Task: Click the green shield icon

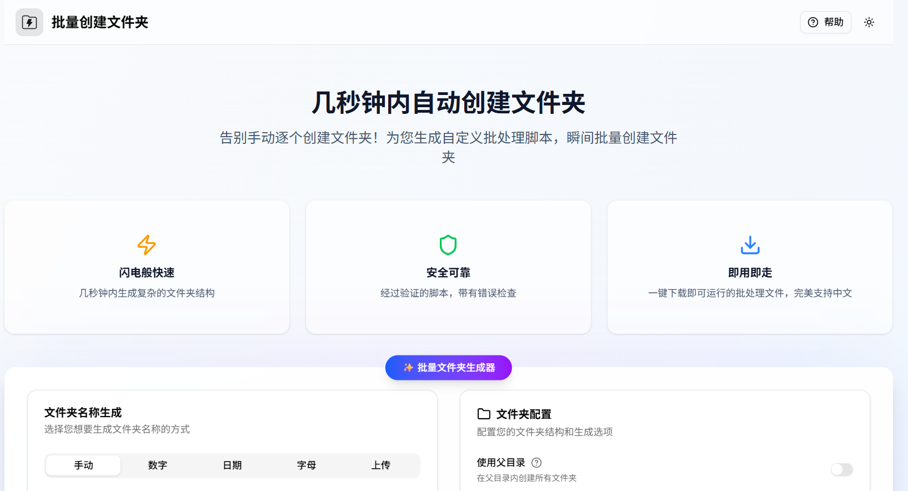Action: (x=448, y=245)
